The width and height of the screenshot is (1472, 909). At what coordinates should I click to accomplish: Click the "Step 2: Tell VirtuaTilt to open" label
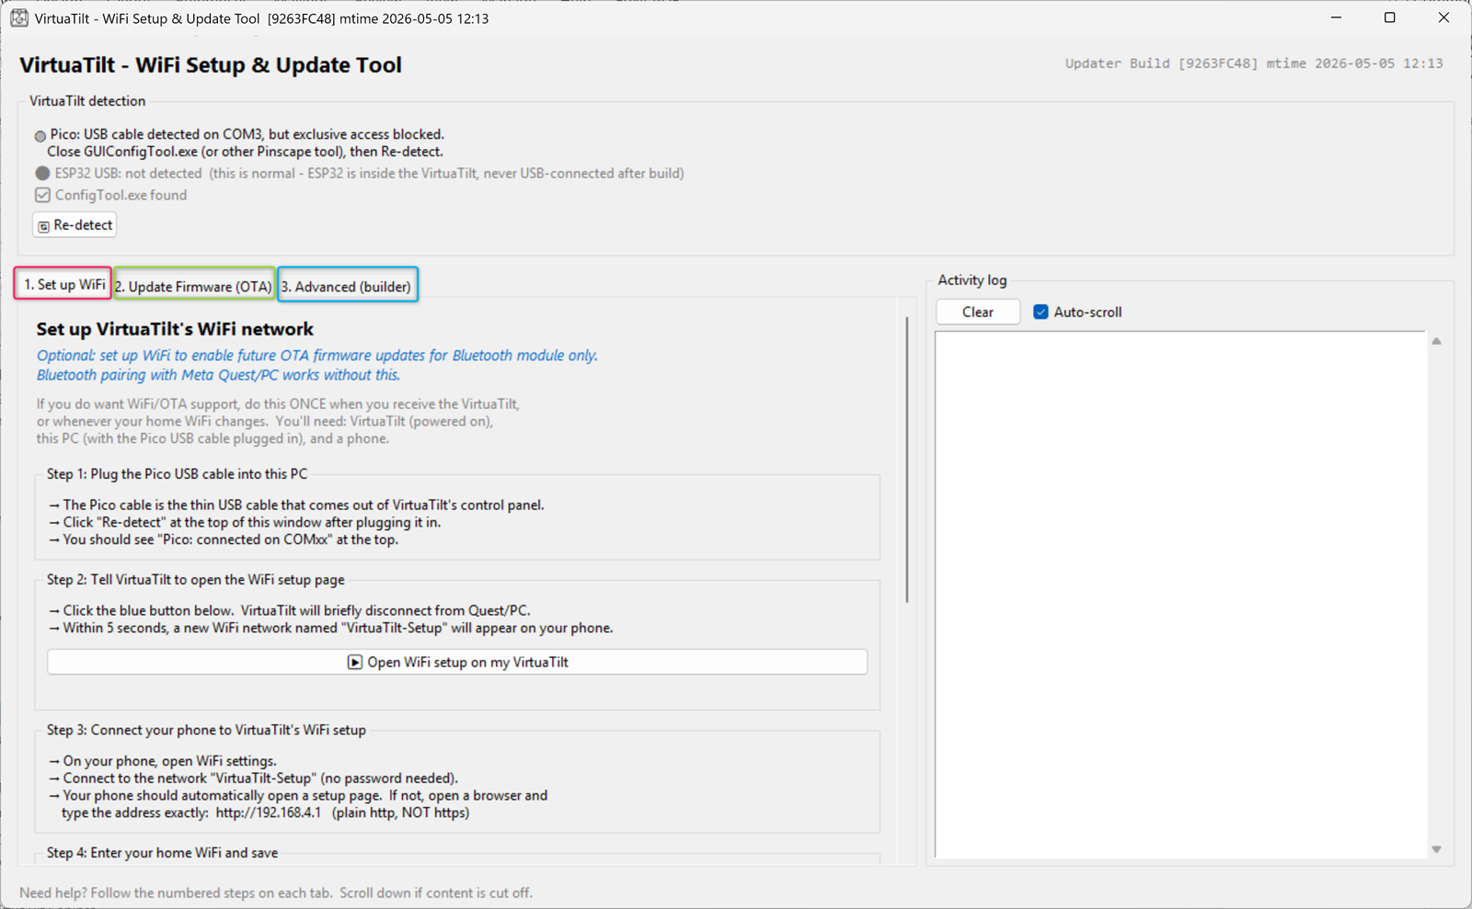point(196,580)
